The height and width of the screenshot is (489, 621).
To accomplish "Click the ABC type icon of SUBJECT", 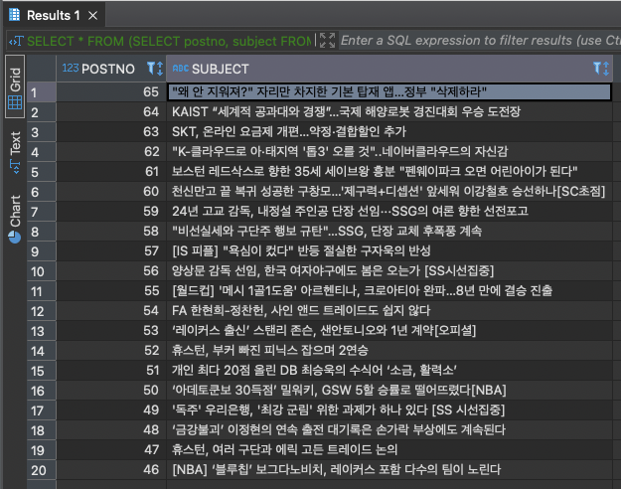I will click(x=180, y=69).
